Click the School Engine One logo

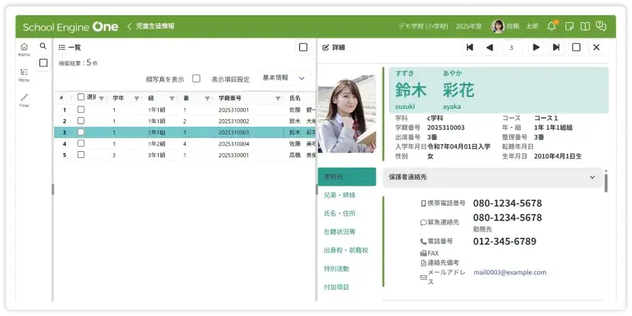pyautogui.click(x=71, y=27)
